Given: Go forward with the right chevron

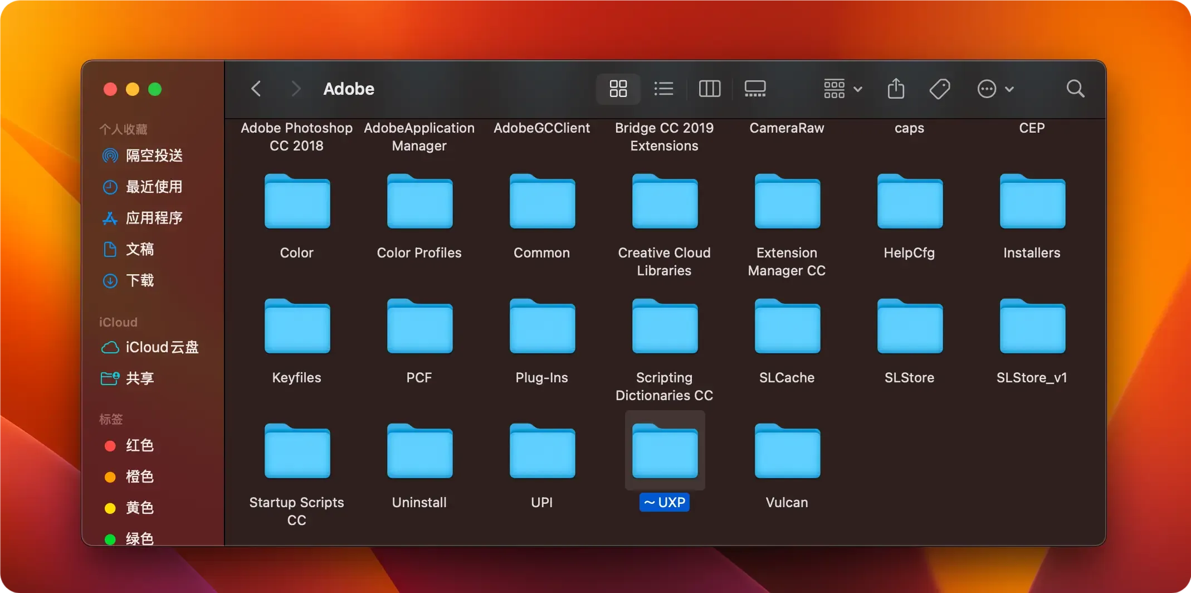Looking at the screenshot, I should point(296,89).
